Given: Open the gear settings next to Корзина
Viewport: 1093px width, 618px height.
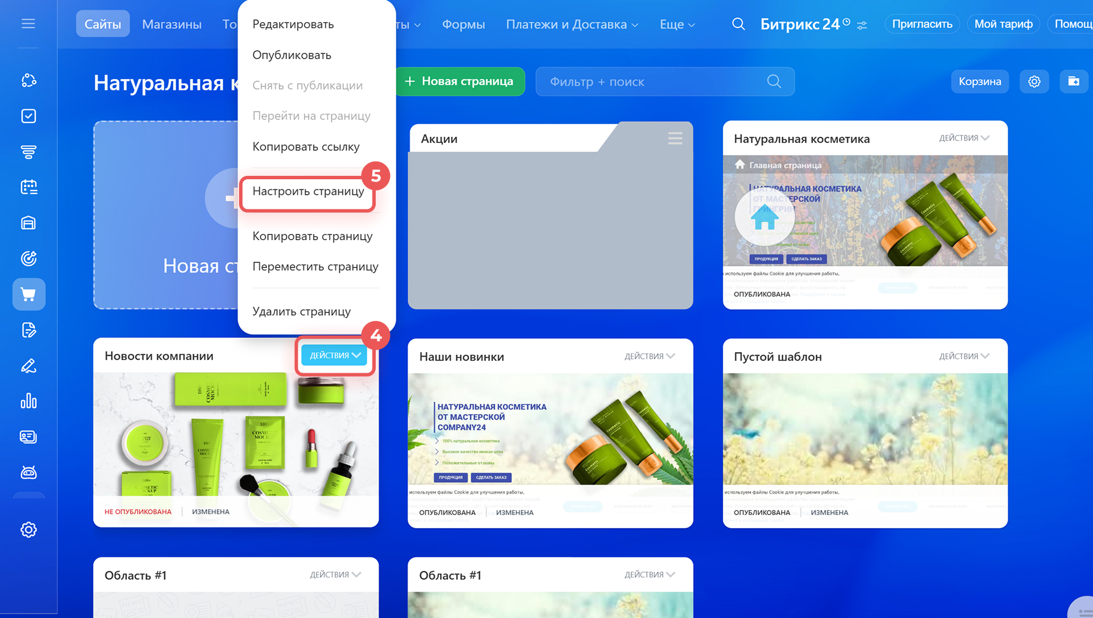Looking at the screenshot, I should [x=1034, y=81].
